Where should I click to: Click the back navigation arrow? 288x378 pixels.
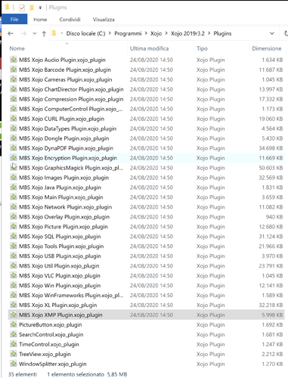tap(11, 33)
